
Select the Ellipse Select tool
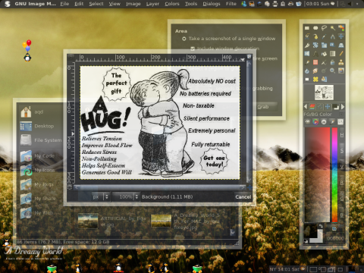[315, 28]
